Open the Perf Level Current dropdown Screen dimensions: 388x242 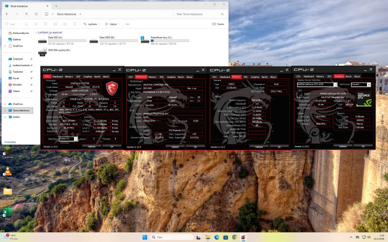[x=361, y=84]
